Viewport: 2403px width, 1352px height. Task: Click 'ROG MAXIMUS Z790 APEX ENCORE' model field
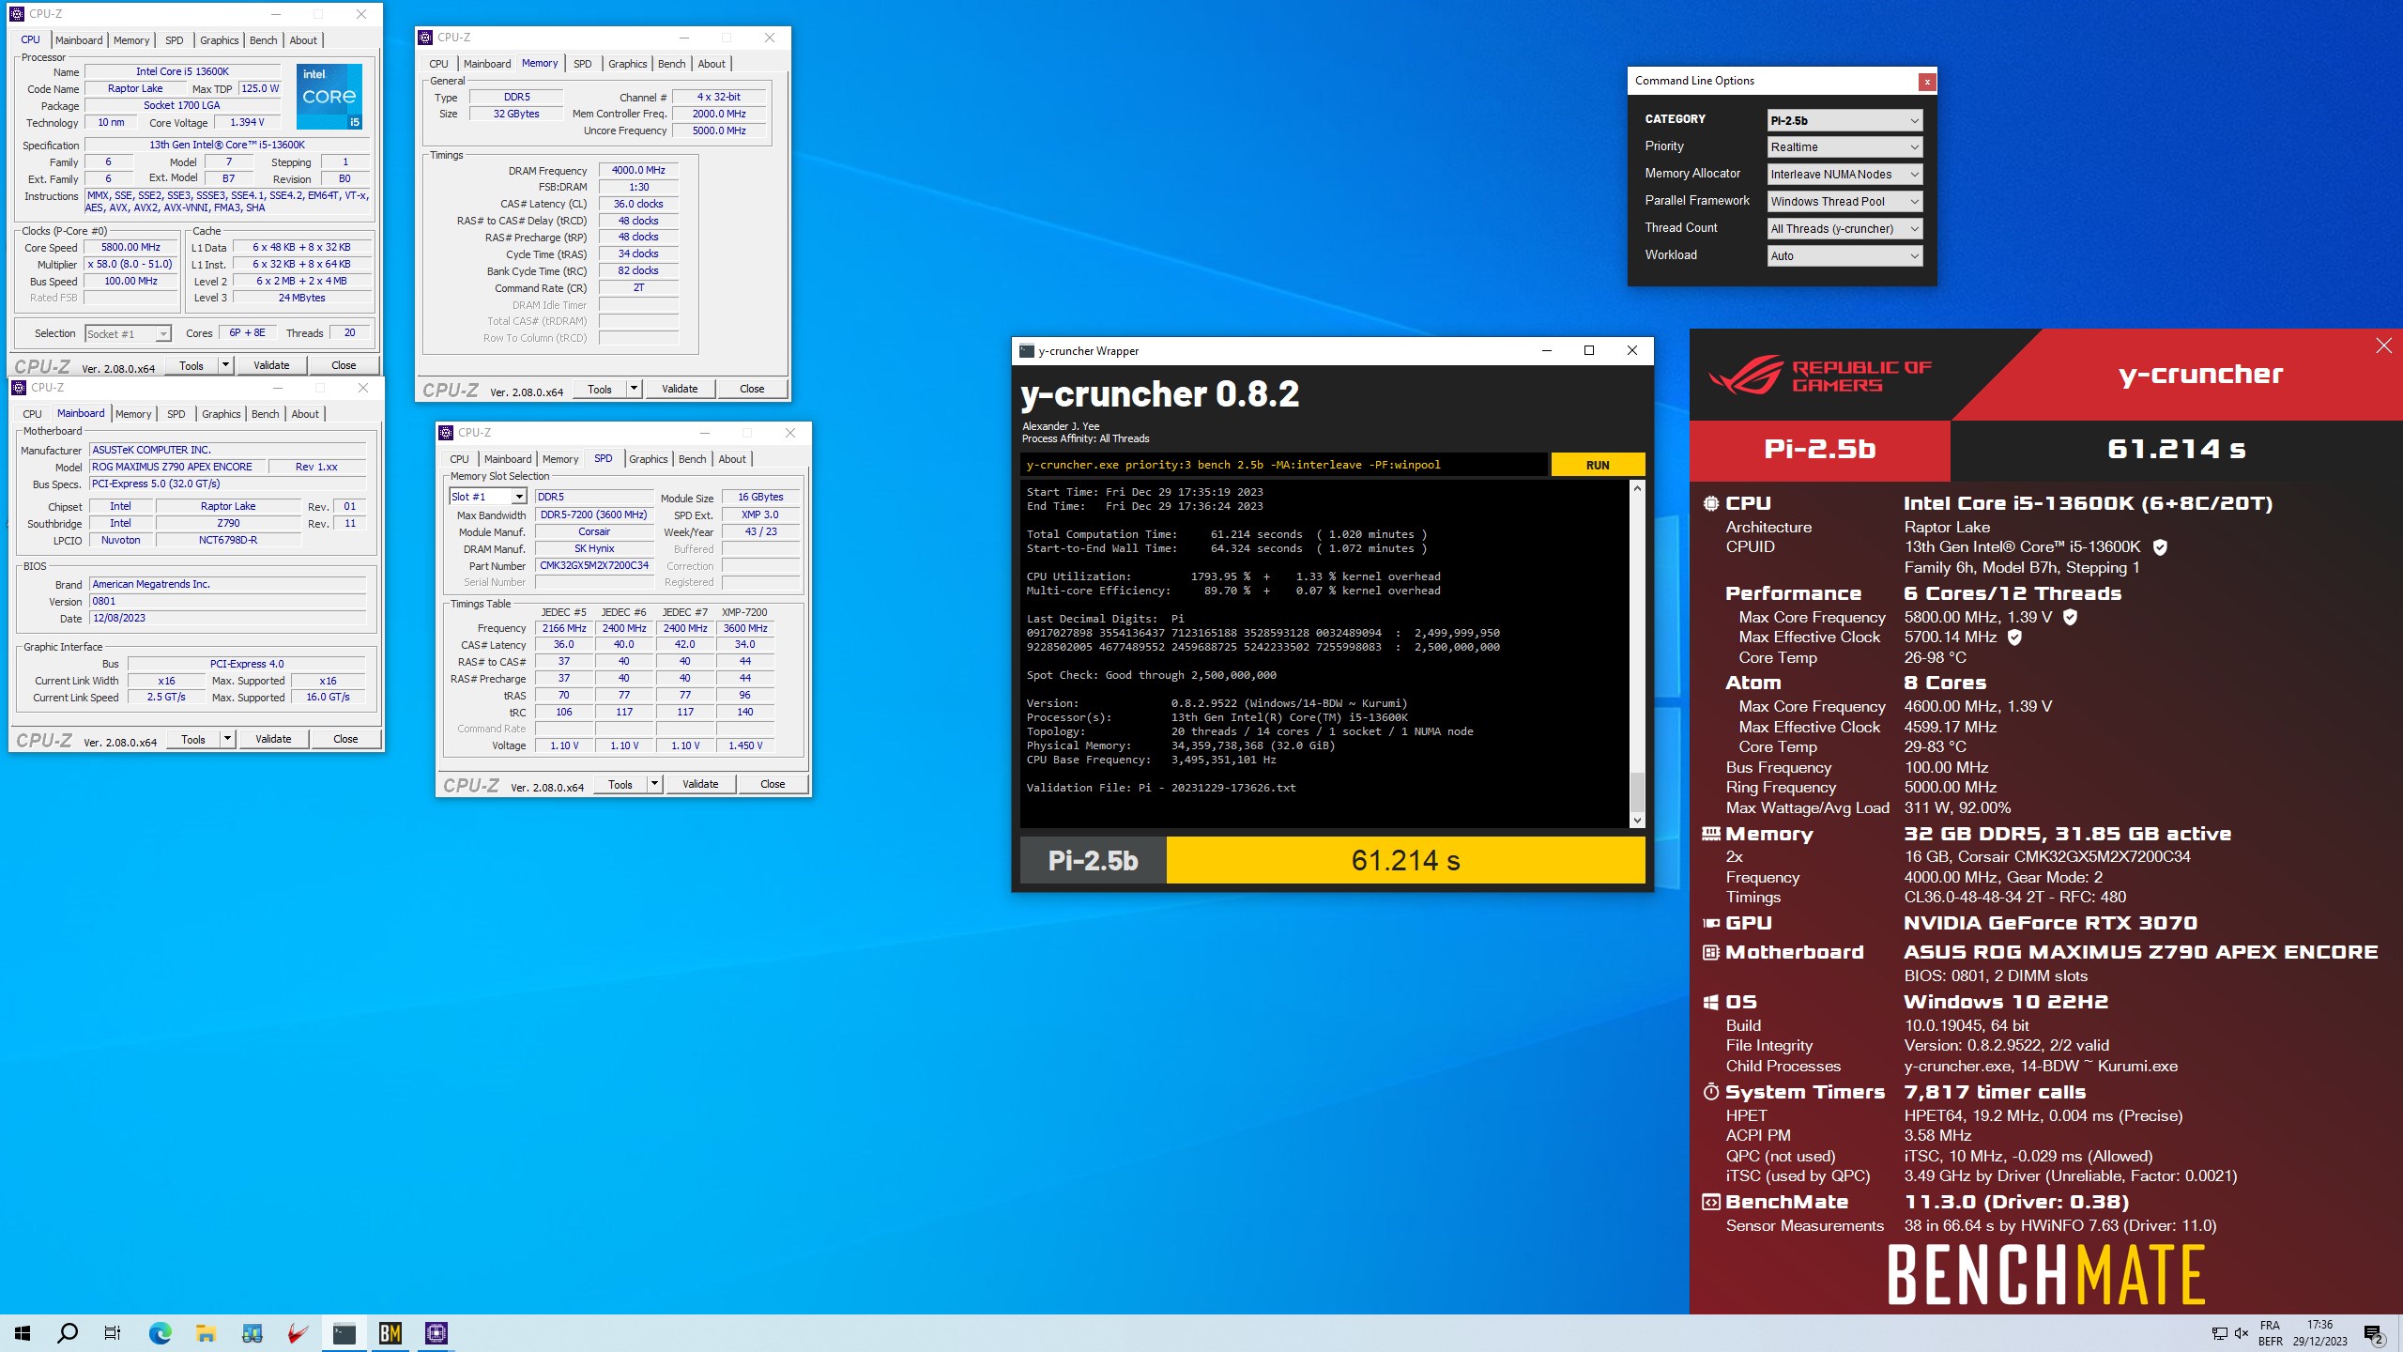point(176,467)
